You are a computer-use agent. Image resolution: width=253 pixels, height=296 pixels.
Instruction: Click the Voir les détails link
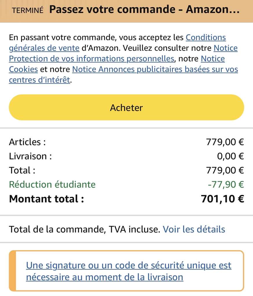coord(194,229)
